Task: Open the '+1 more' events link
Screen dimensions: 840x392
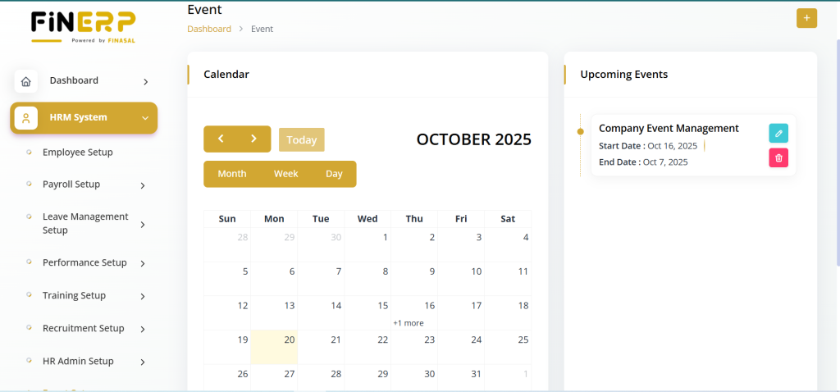Action: click(409, 323)
